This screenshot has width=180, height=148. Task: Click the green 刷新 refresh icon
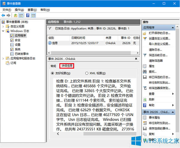pos(145,99)
